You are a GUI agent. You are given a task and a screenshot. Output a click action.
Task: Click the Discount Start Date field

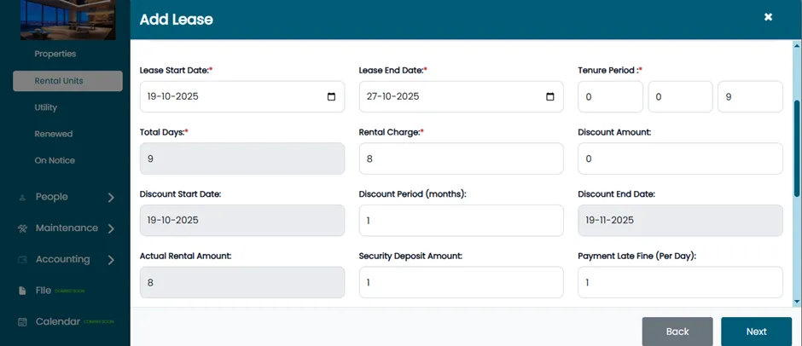pyautogui.click(x=242, y=220)
